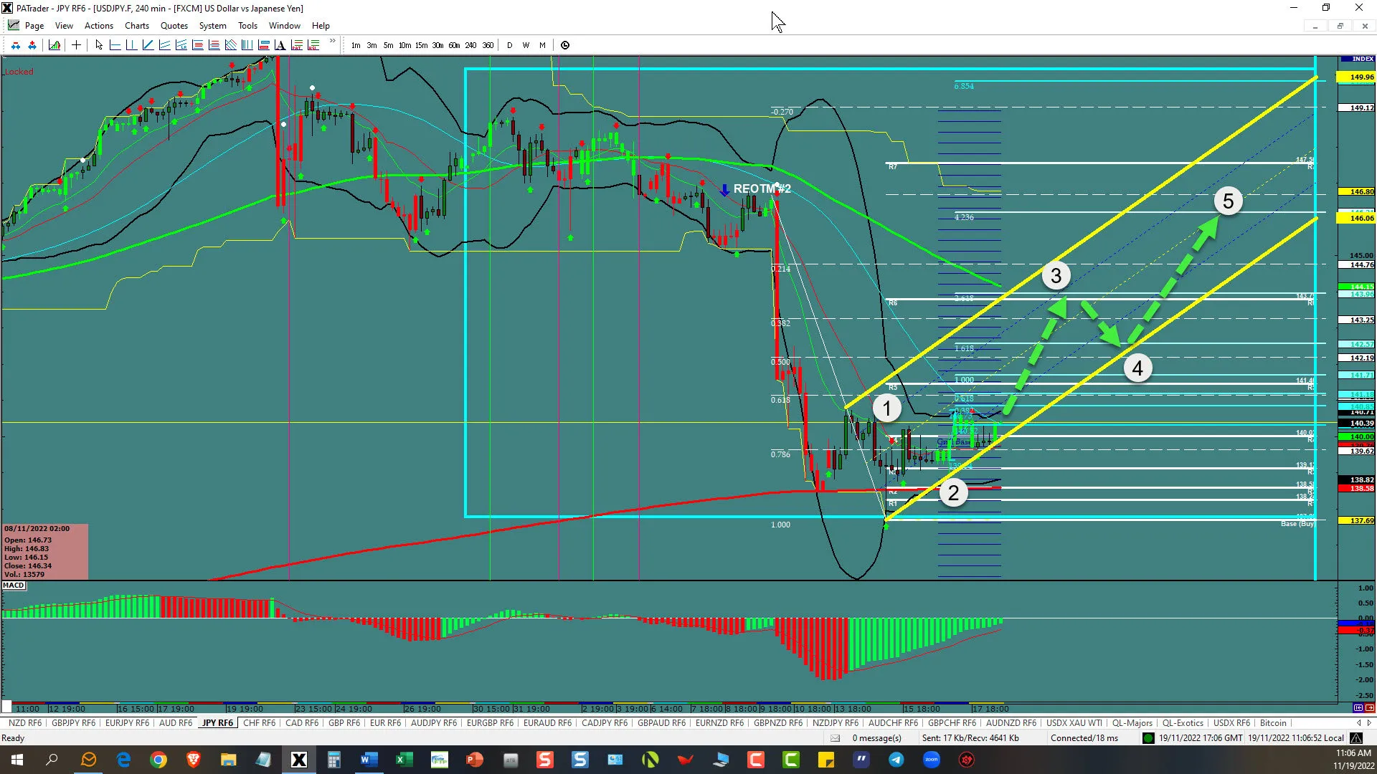
Task: Select the trend line tool
Action: (x=148, y=45)
